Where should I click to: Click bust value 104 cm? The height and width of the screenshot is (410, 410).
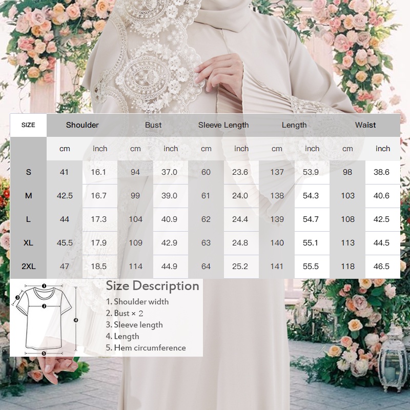(135, 219)
